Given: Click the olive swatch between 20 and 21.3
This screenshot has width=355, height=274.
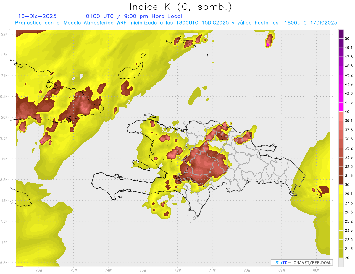Looking at the screenshot, I should (341, 253).
